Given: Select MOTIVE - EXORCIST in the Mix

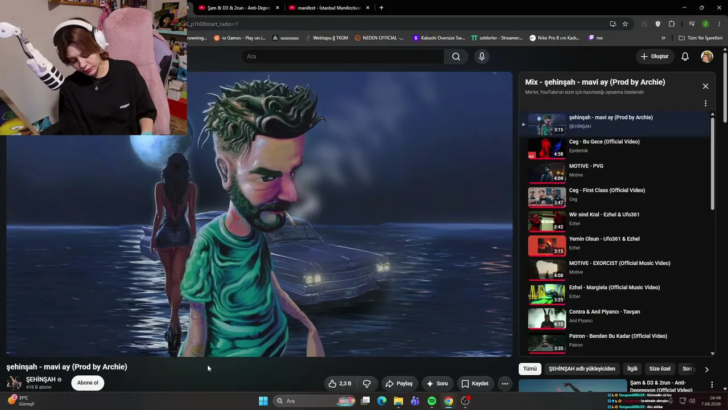Looking at the screenshot, I should (x=617, y=270).
